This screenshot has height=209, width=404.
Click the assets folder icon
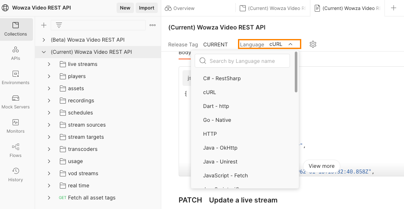tap(62, 88)
